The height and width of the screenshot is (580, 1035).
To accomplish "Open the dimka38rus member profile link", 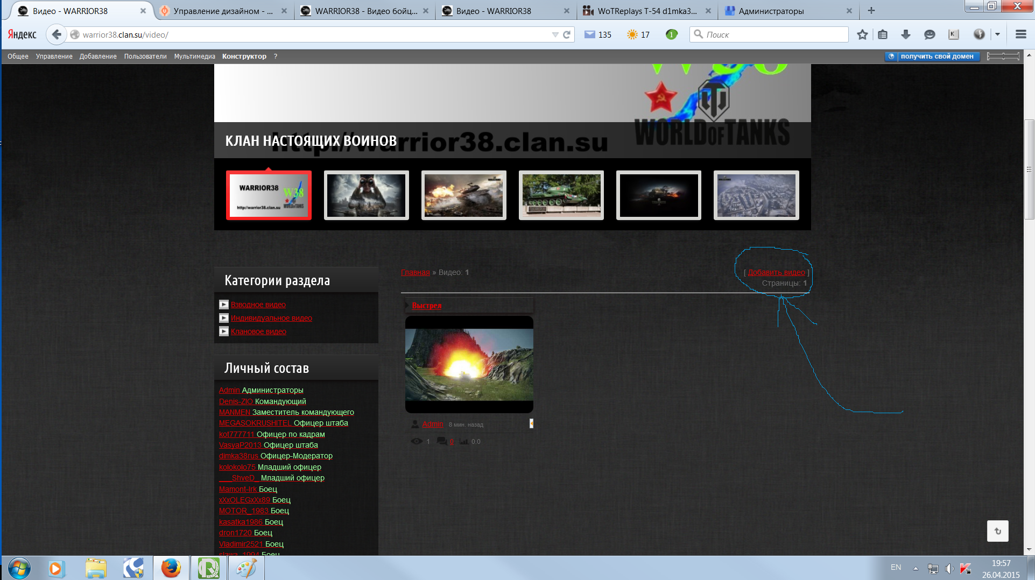I will [238, 456].
